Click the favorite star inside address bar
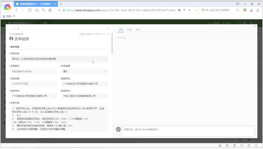 coord(189,10)
